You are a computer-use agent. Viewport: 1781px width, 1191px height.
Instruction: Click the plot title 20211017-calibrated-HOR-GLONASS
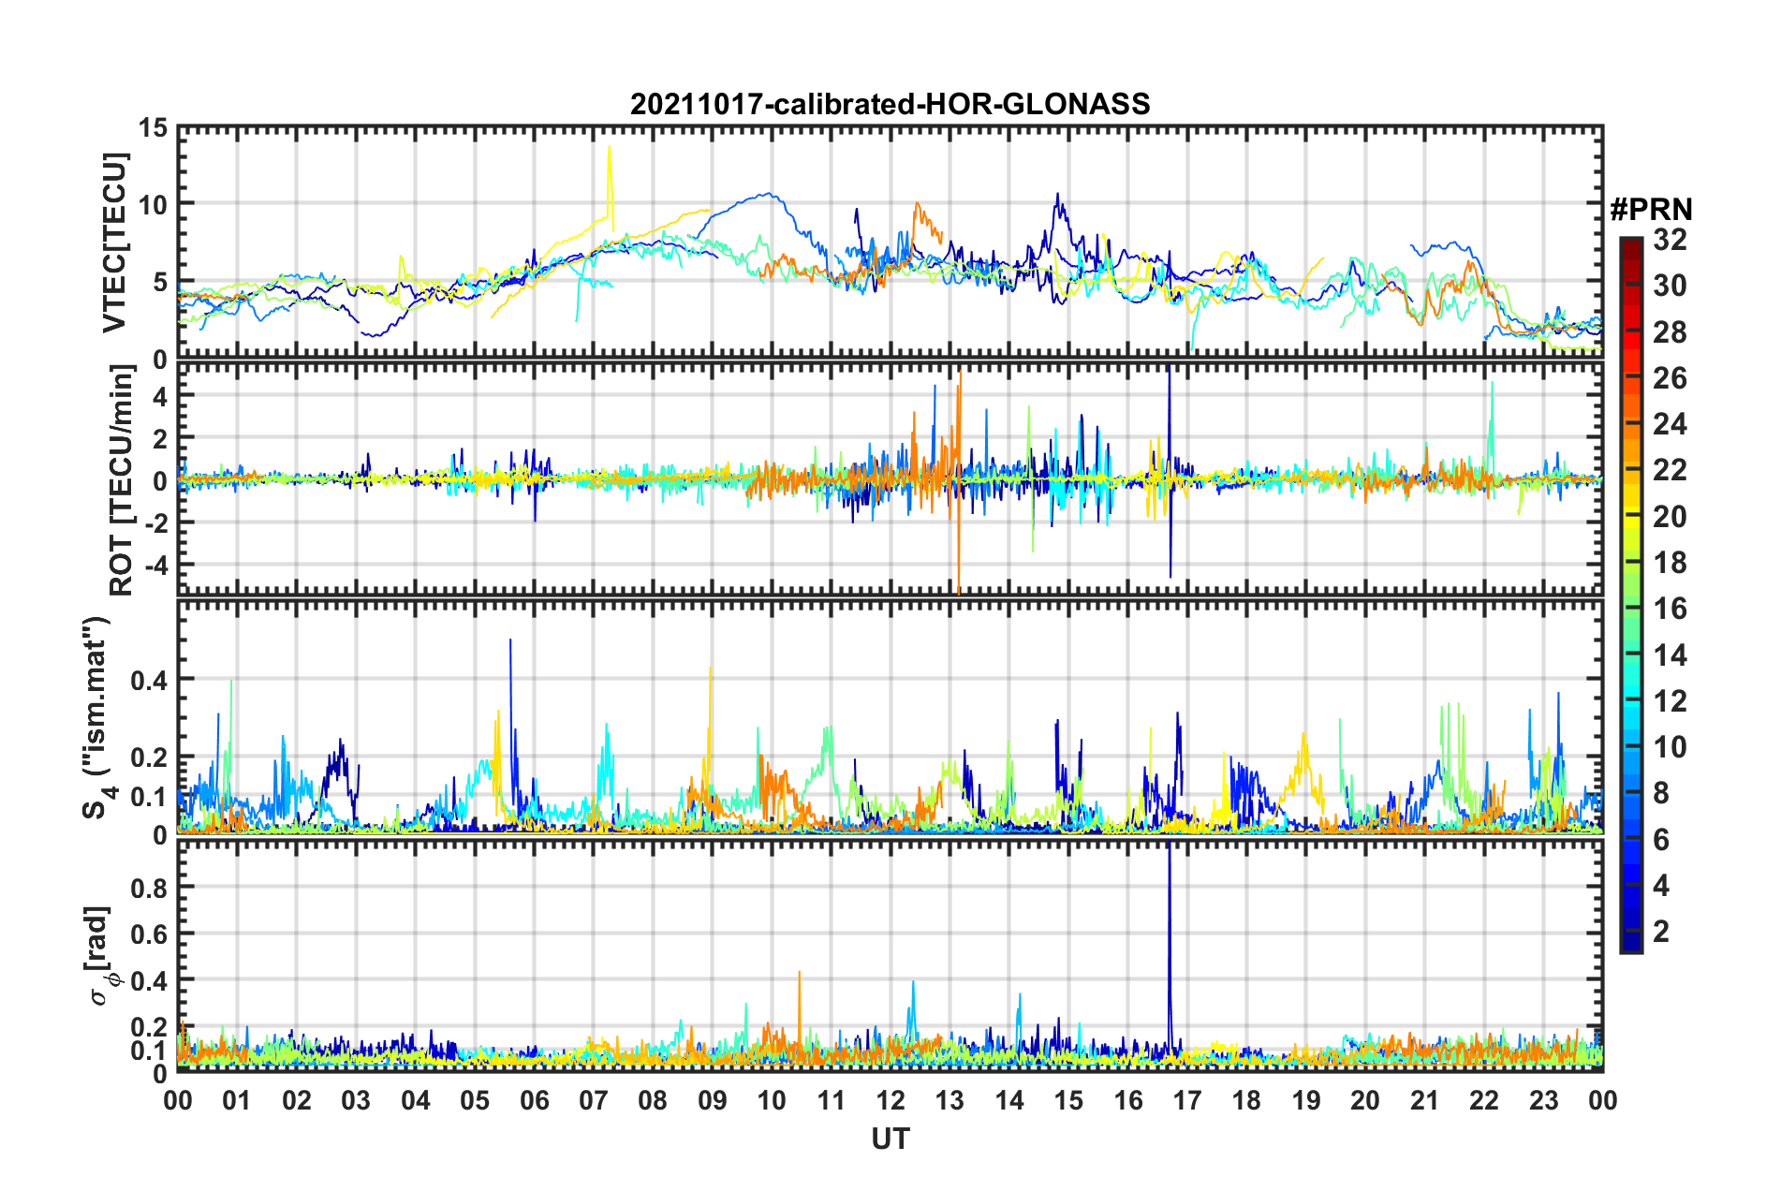pyautogui.click(x=890, y=103)
